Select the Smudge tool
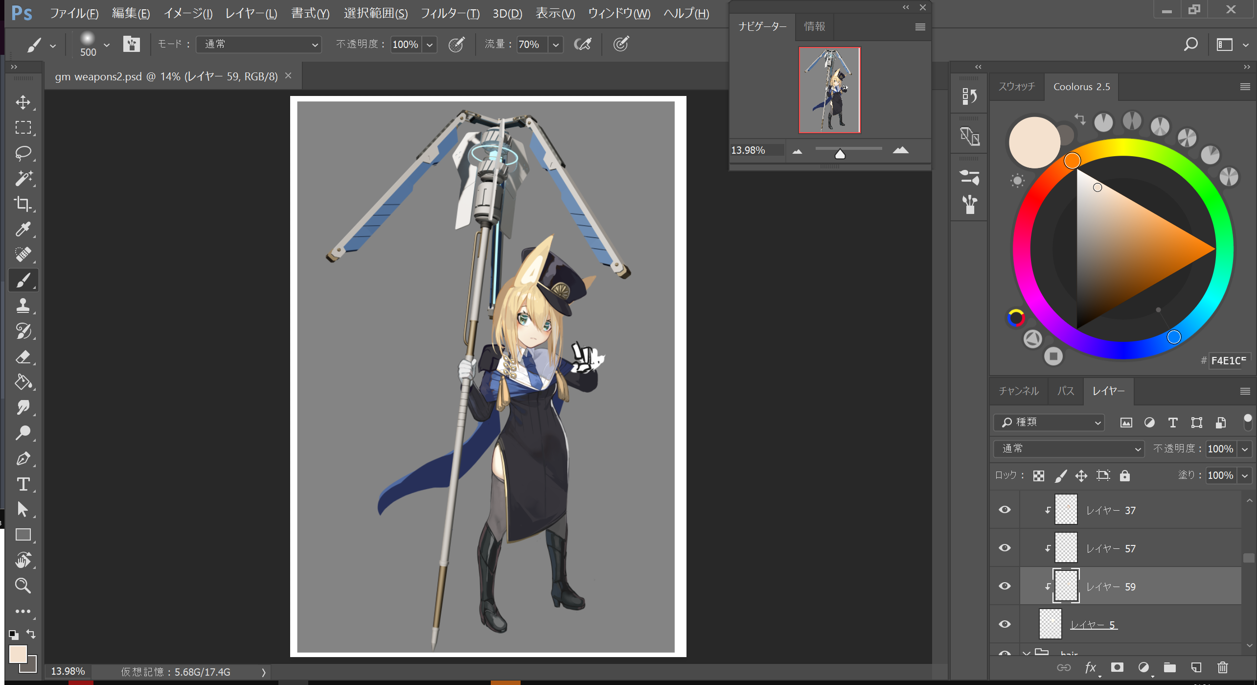This screenshot has height=685, width=1257. pyautogui.click(x=23, y=407)
